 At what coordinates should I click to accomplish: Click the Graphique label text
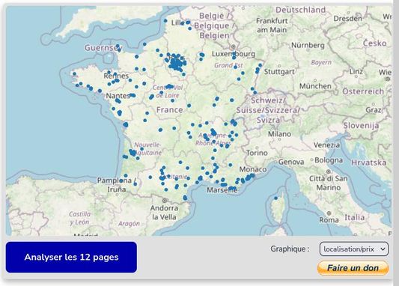[290, 249]
